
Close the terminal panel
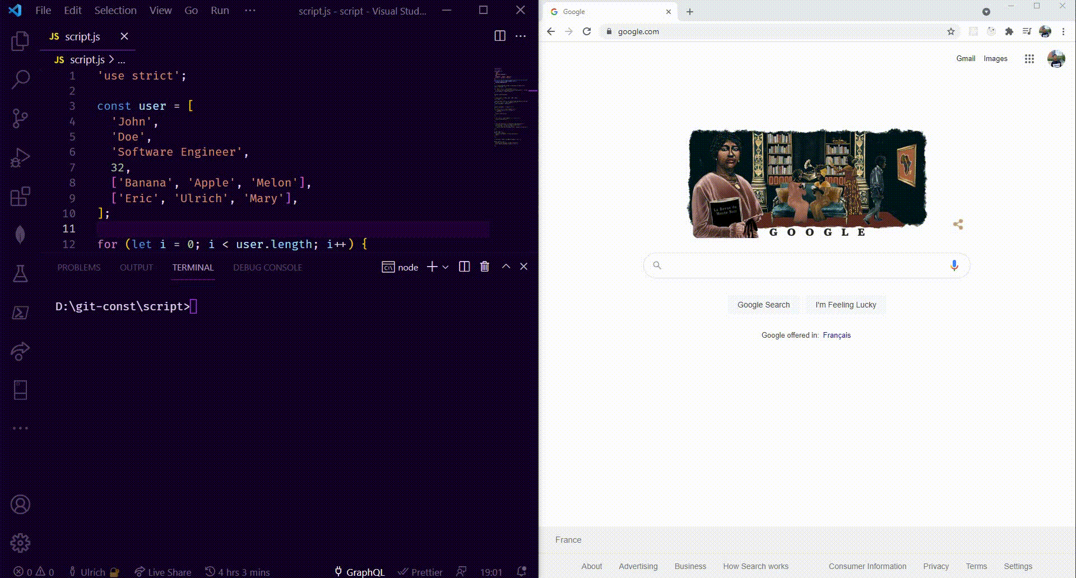(x=524, y=267)
